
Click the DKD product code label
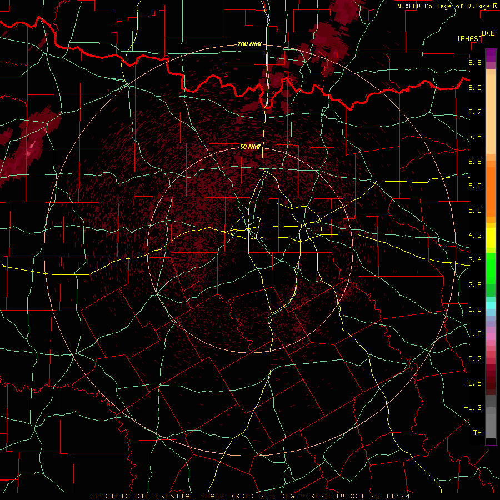488,33
